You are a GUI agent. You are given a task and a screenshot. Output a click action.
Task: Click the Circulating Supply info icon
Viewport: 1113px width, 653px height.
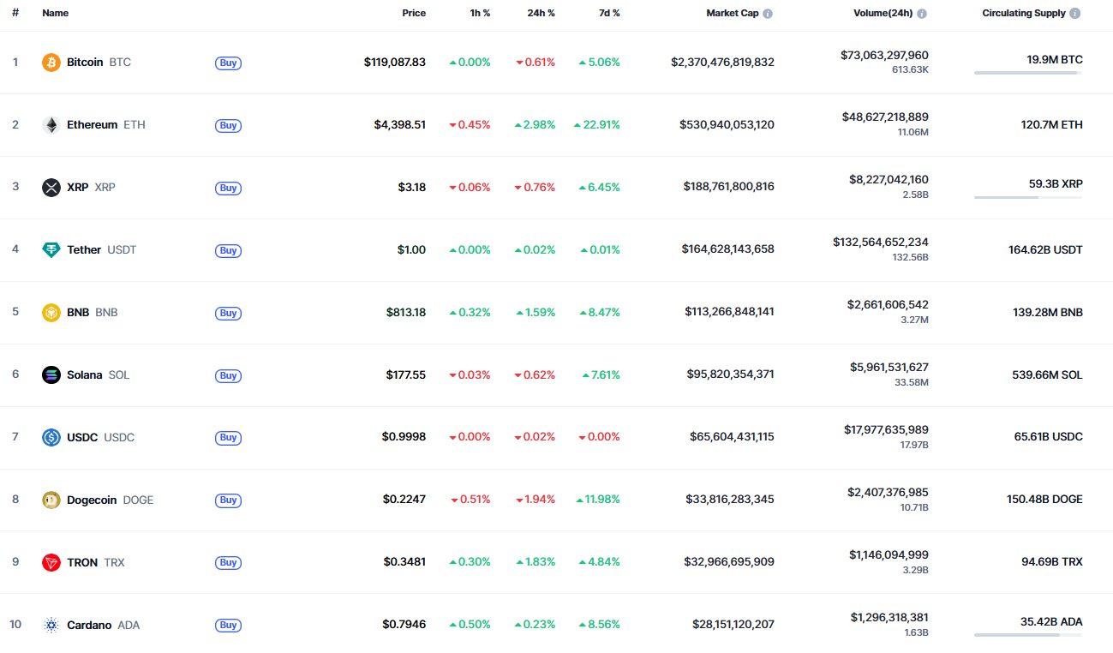coord(1075,14)
